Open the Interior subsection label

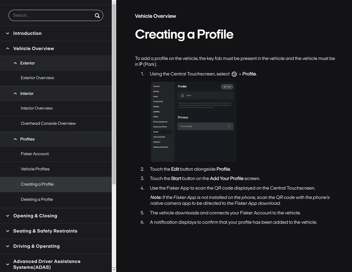(27, 94)
